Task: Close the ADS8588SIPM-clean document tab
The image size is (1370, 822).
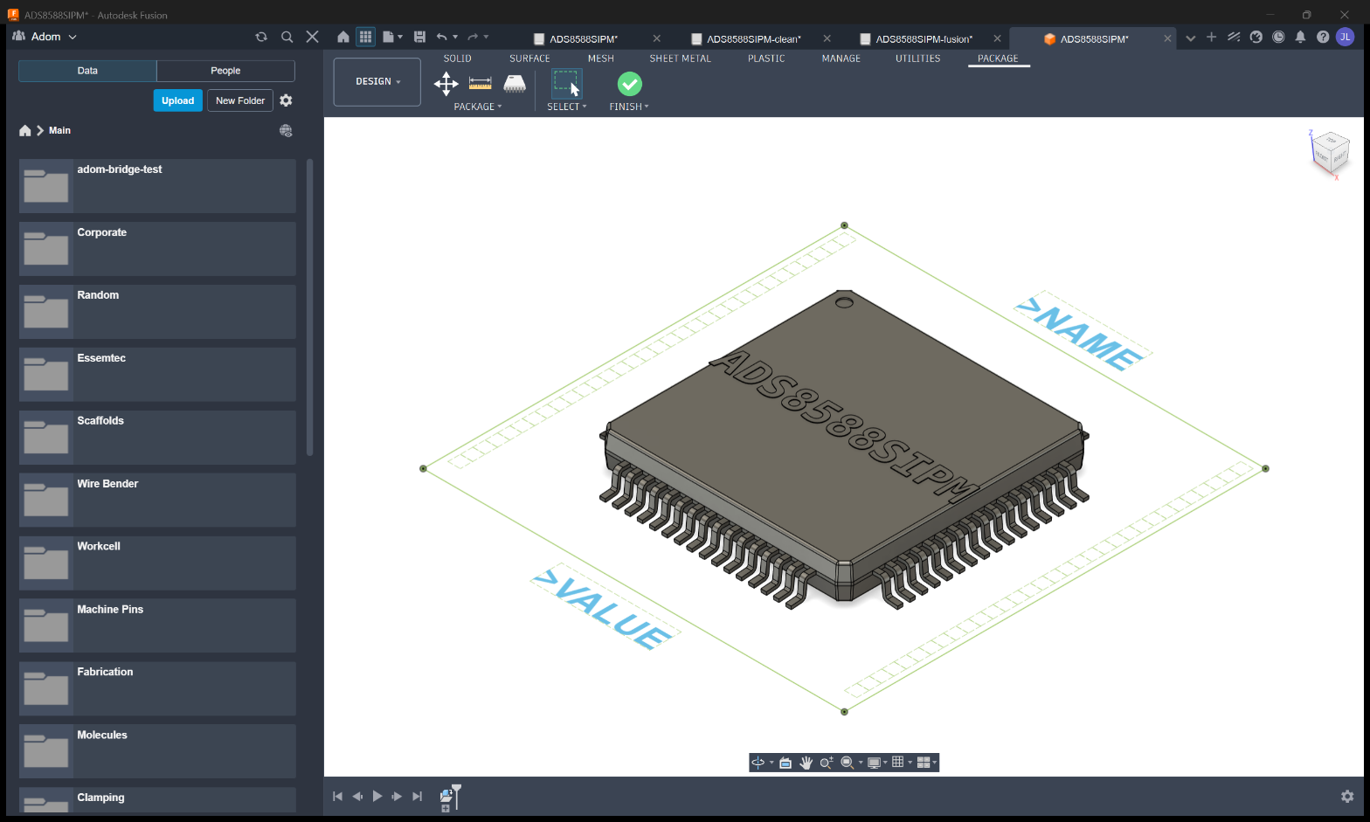Action: pos(827,38)
